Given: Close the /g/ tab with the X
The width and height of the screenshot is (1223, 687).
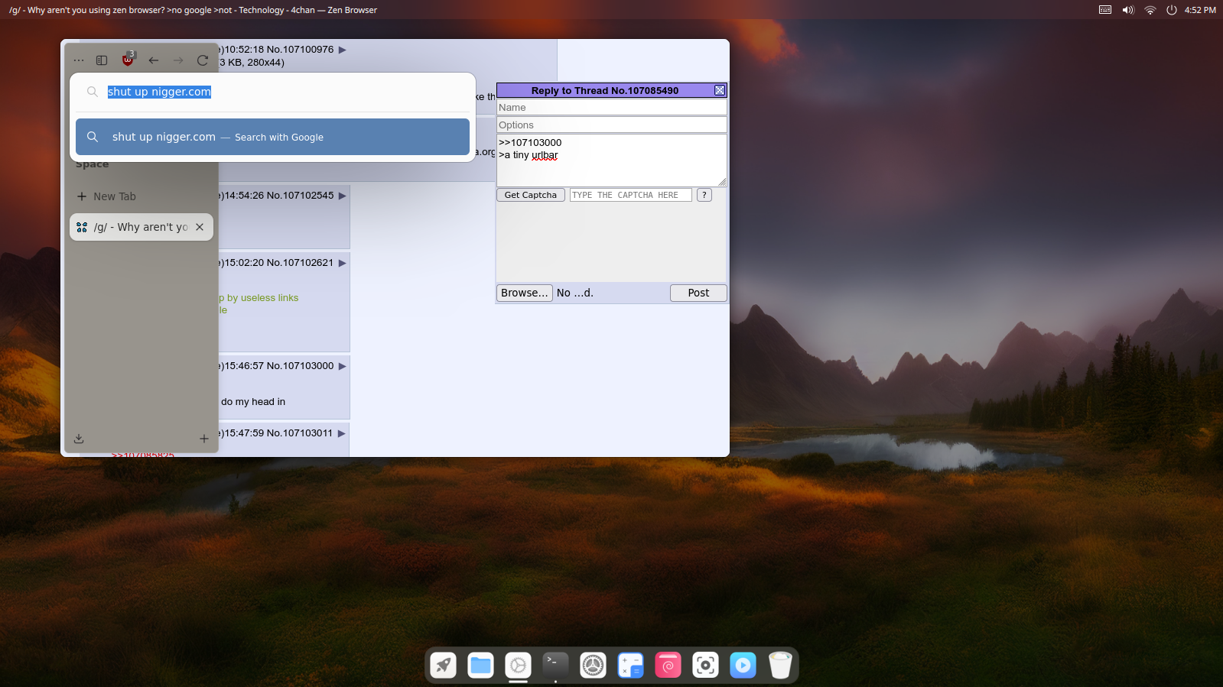Looking at the screenshot, I should (x=200, y=227).
